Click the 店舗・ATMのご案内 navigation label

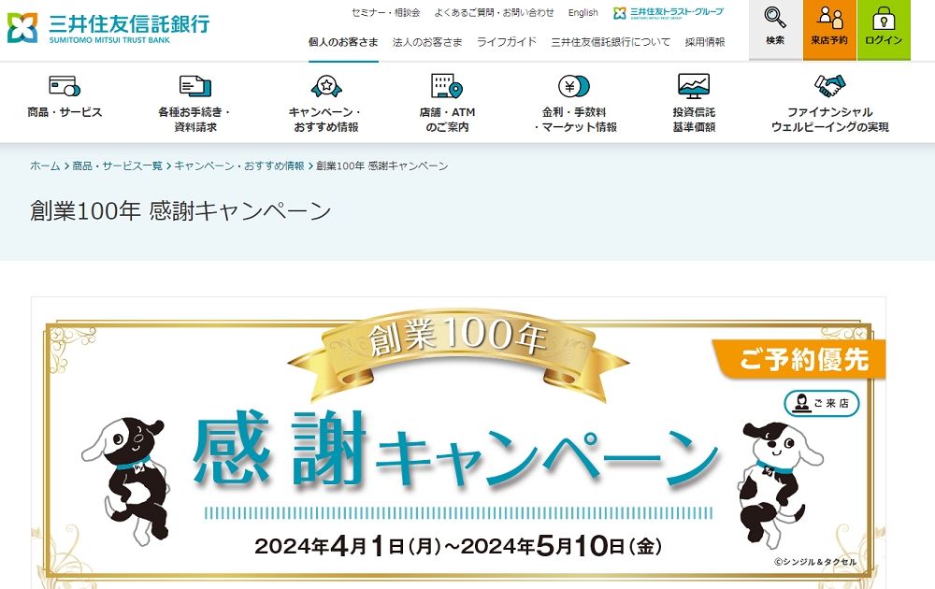[447, 120]
